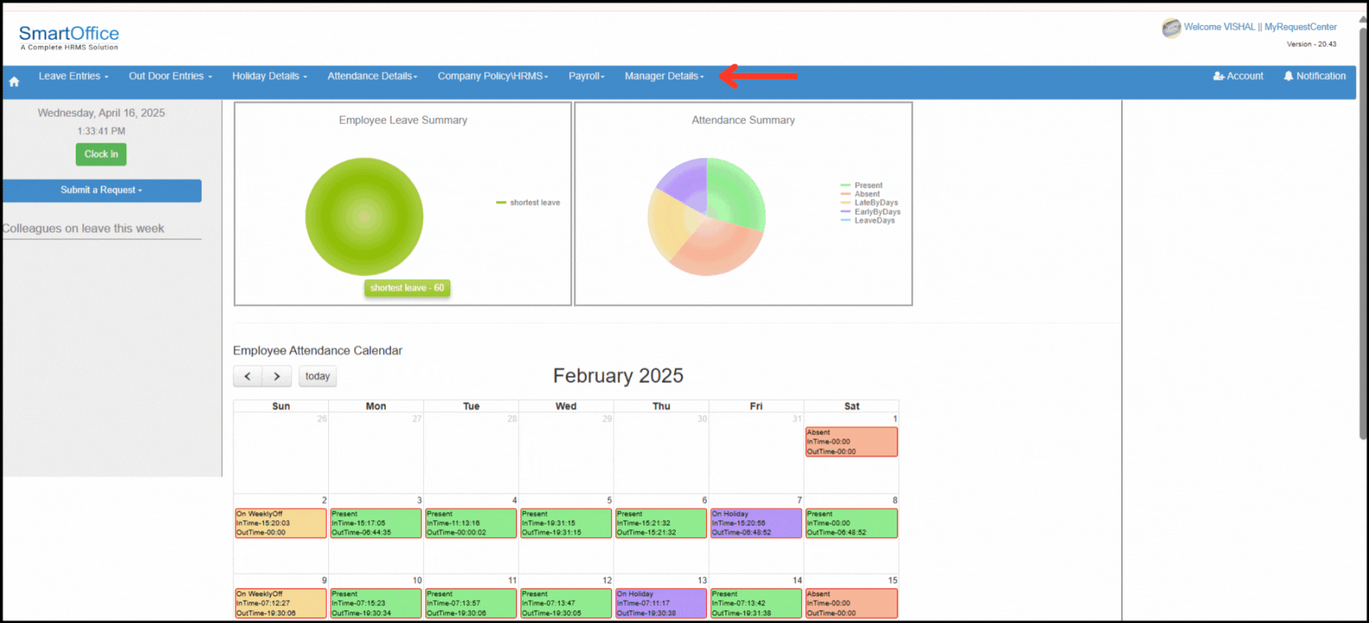Toggle EarlyByDays legend entry
The image size is (1369, 623).
pyautogui.click(x=870, y=212)
